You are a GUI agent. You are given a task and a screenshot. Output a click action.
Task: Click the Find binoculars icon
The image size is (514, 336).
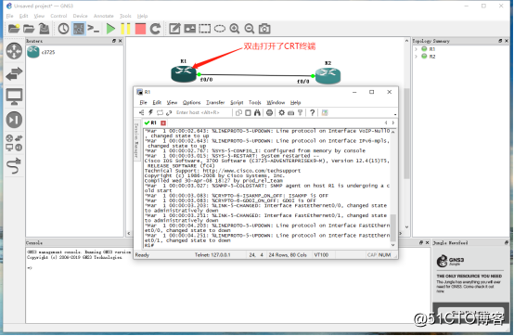[x=257, y=112]
